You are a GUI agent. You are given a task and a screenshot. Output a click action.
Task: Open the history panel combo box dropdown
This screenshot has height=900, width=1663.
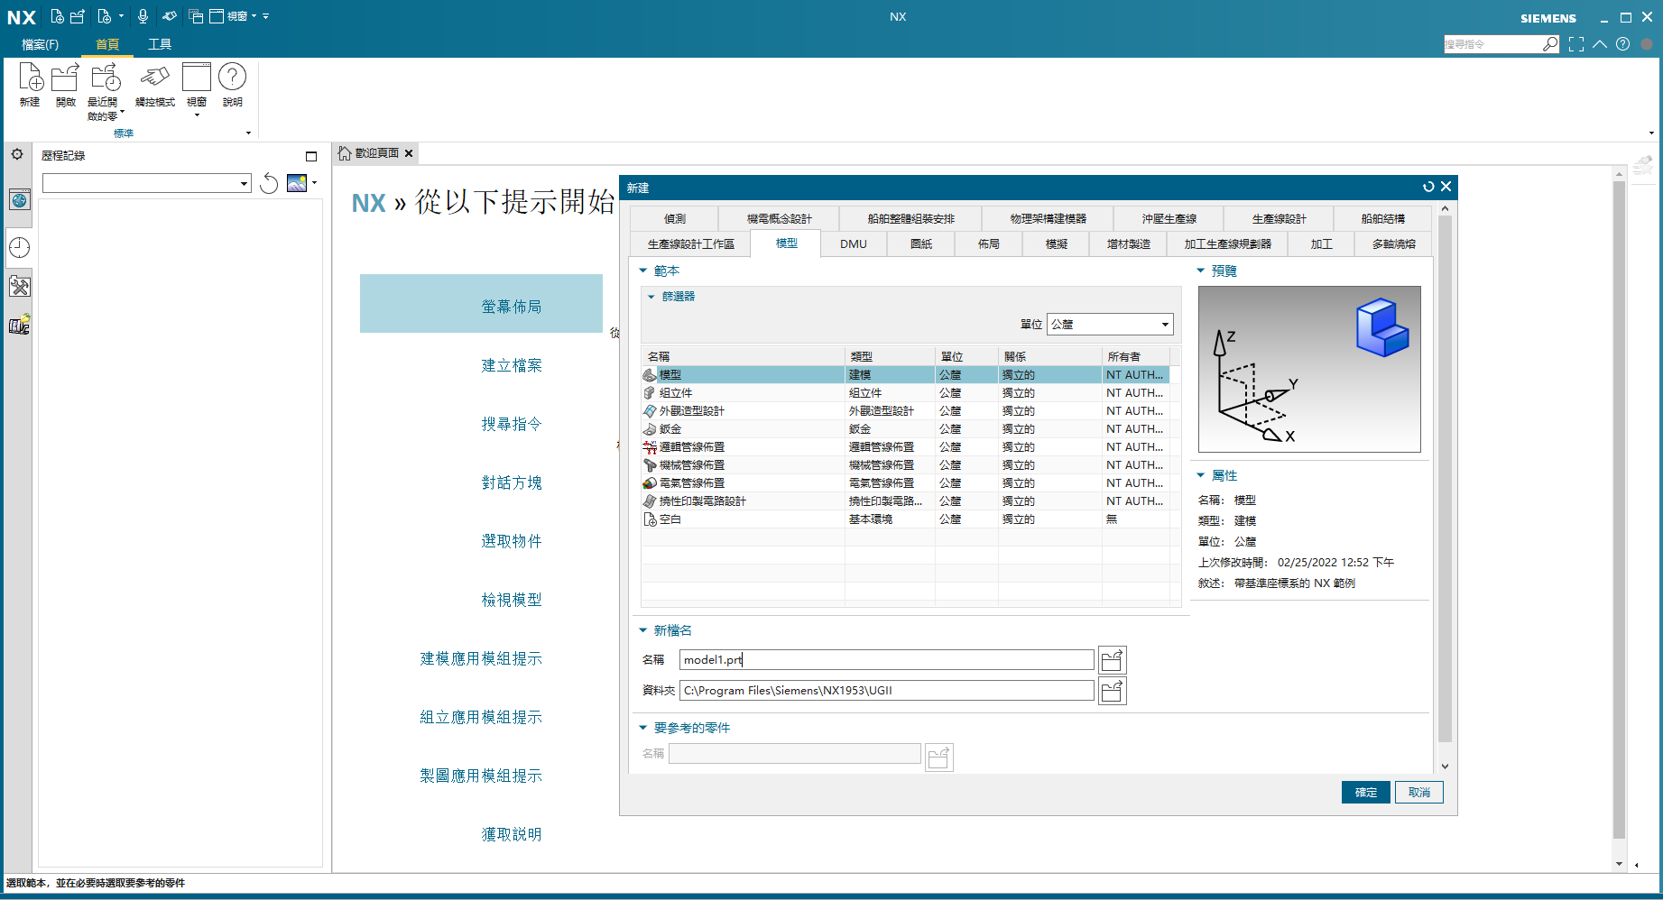(x=244, y=184)
